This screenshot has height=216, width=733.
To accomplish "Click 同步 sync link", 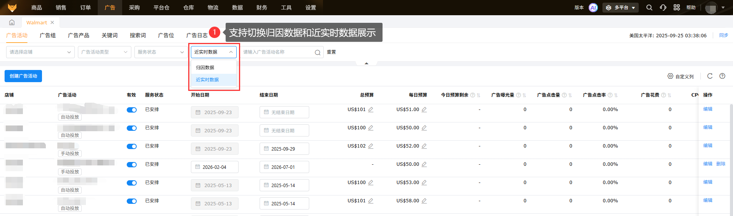I will (x=724, y=35).
